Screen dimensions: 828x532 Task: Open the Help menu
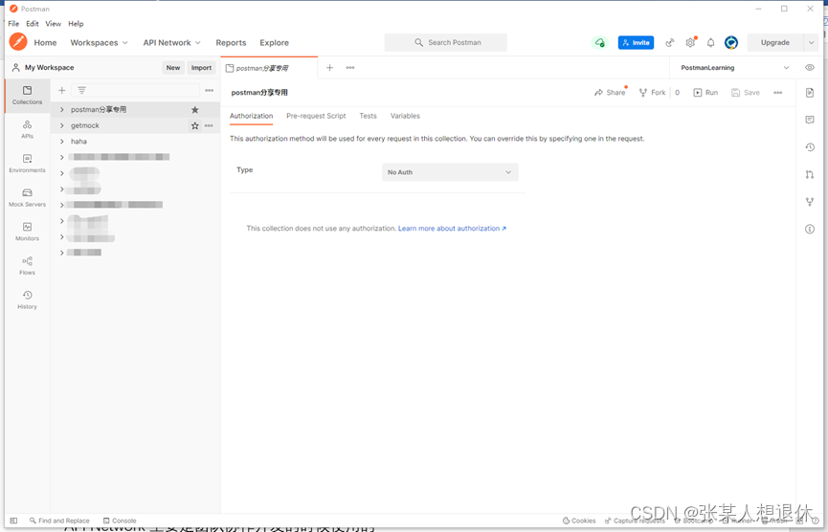(x=76, y=24)
